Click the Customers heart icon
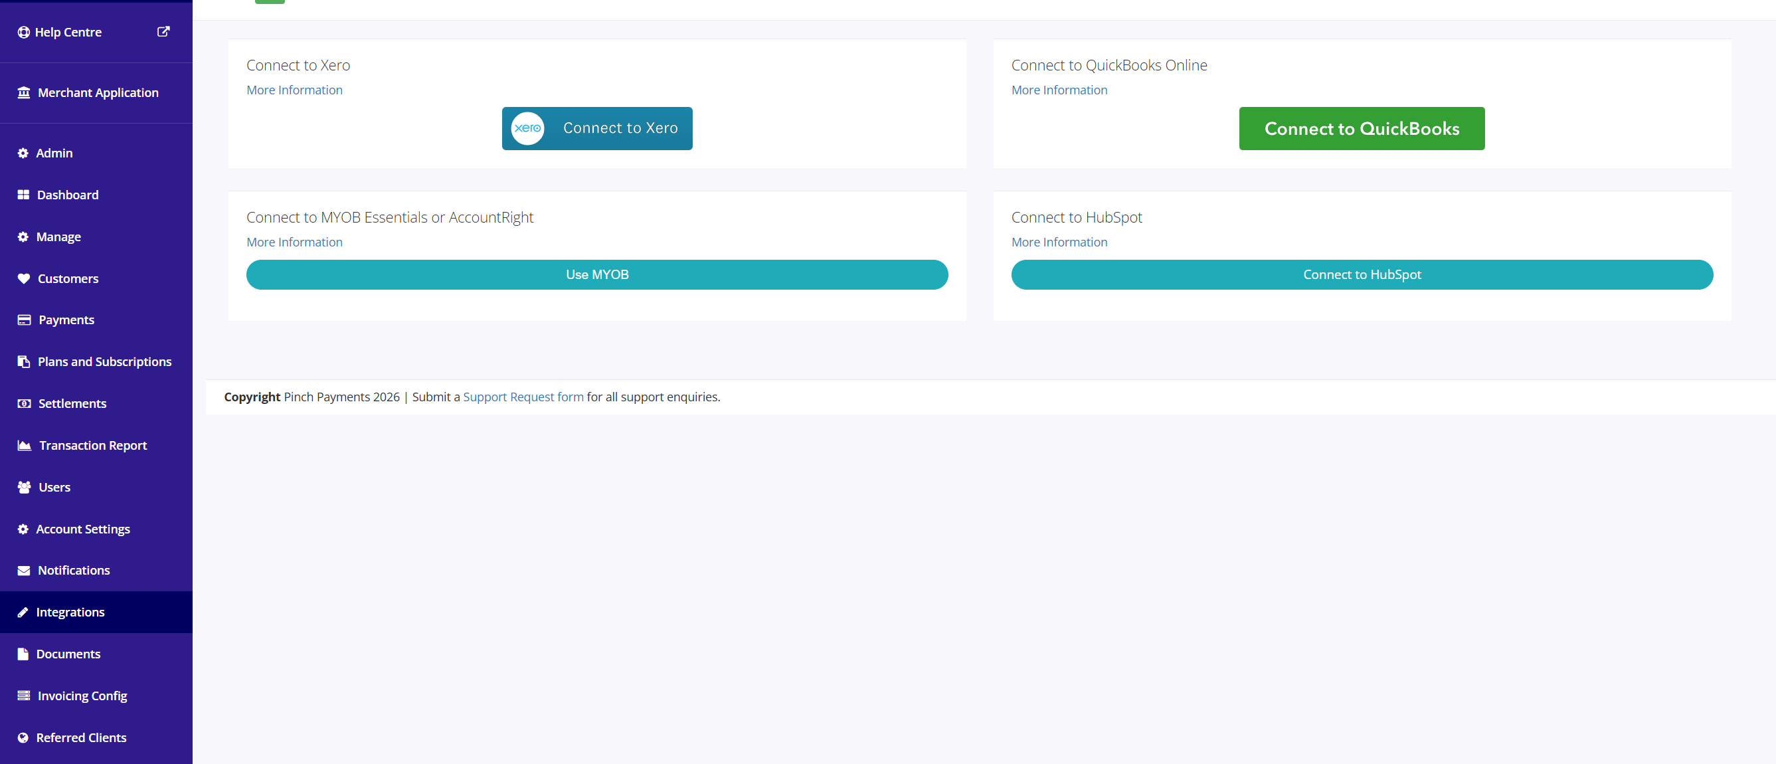 coord(23,278)
